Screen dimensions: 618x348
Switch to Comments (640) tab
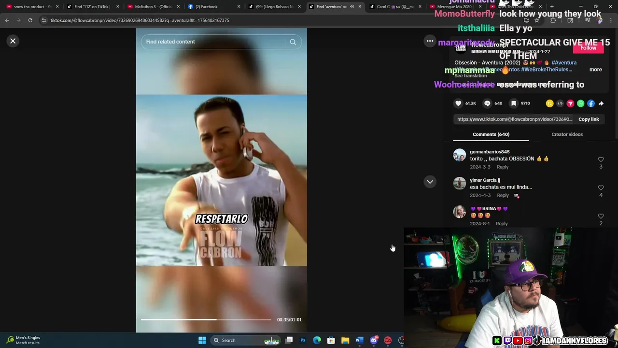pyautogui.click(x=491, y=134)
